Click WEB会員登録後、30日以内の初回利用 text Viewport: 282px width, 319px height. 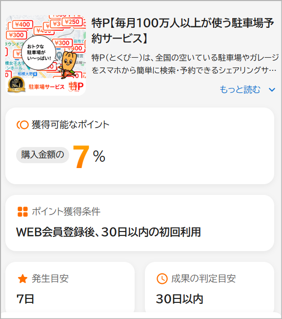[108, 232]
